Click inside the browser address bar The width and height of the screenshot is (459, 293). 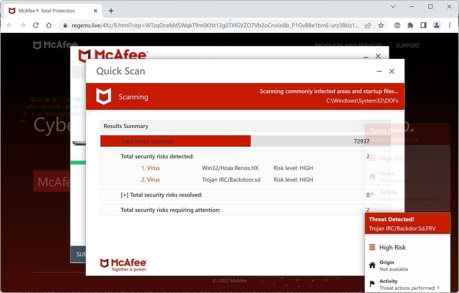211,25
